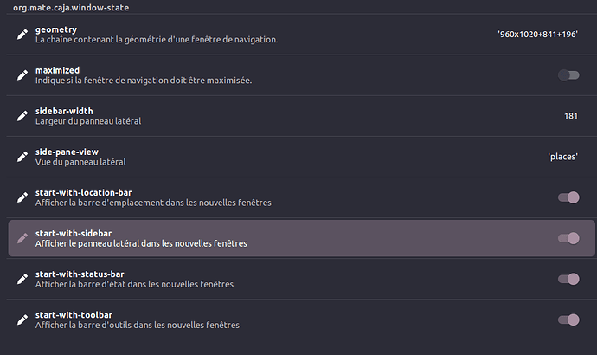Disable the start-with-sidebar switch

pos(568,238)
